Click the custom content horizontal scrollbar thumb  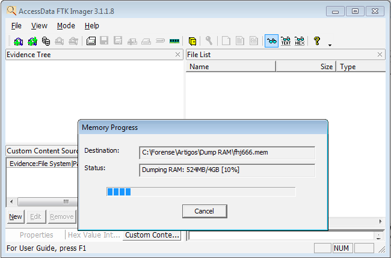tap(48, 201)
